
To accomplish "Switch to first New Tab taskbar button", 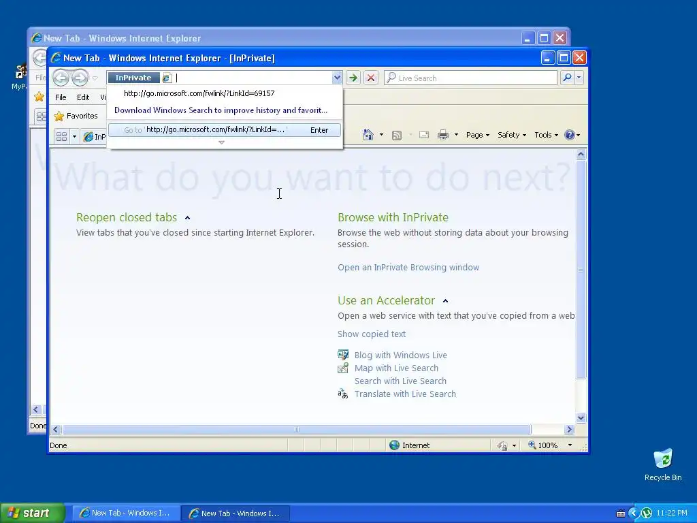I will pos(126,513).
